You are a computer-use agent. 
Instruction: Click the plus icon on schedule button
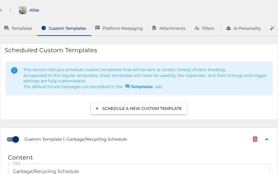pos(97,108)
